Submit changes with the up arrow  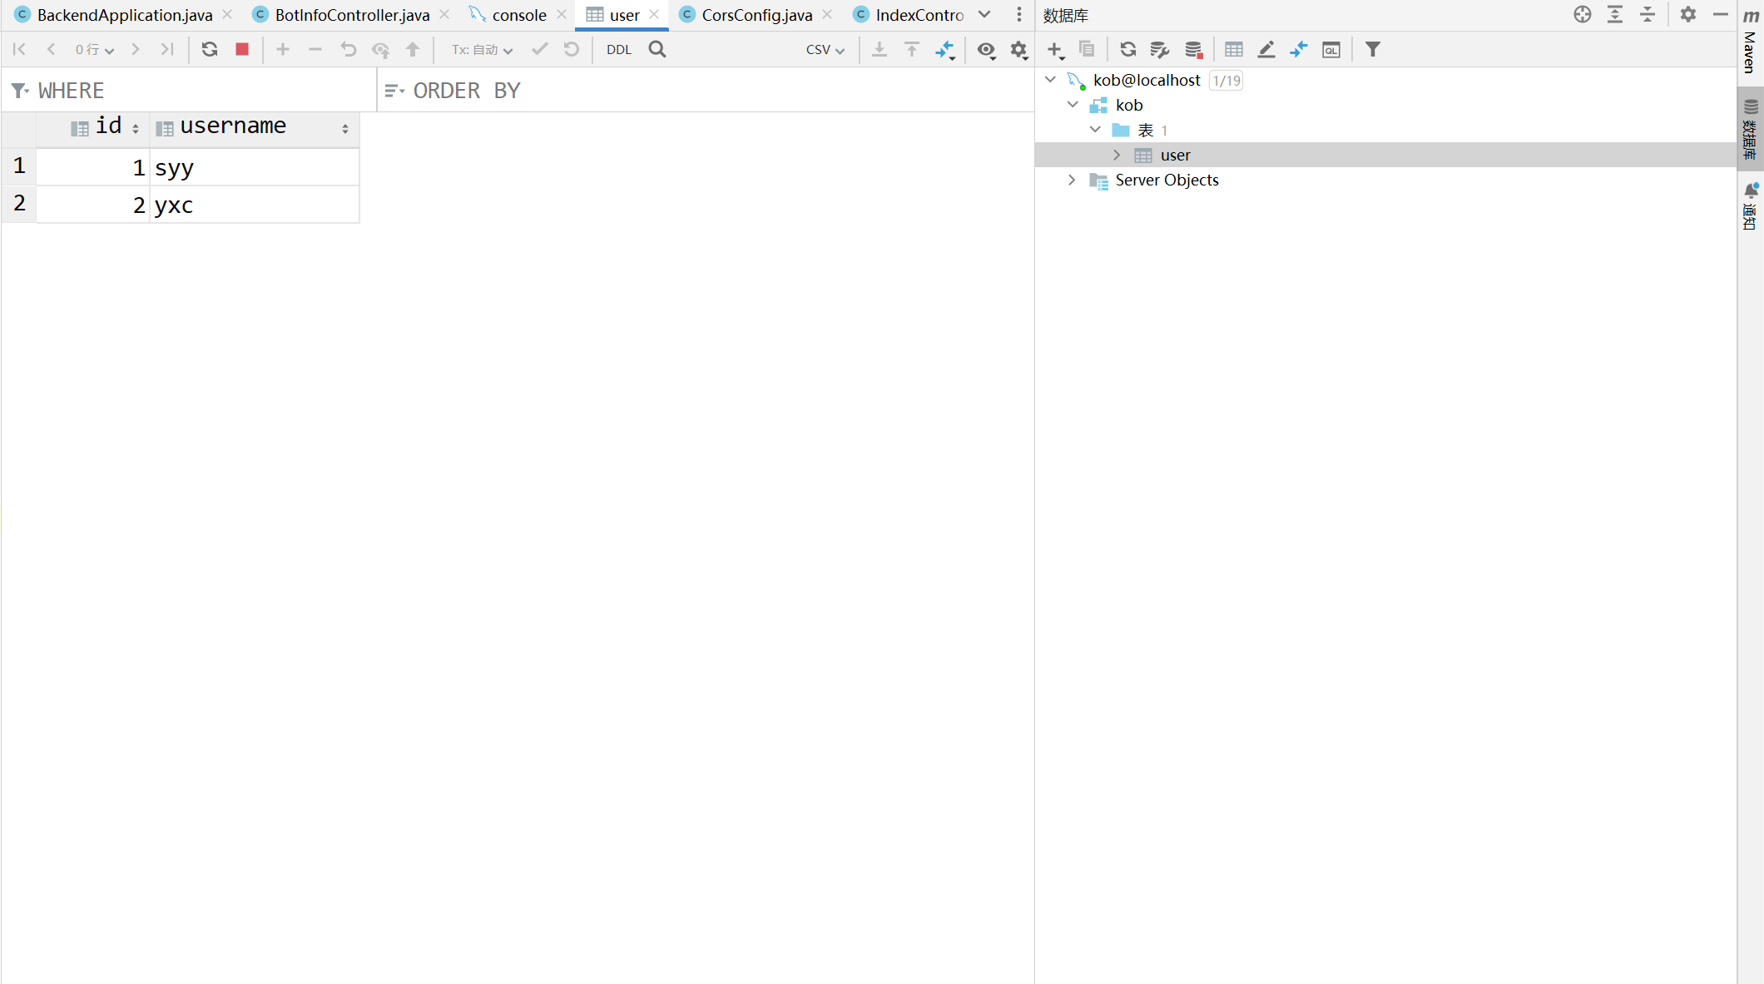[413, 50]
